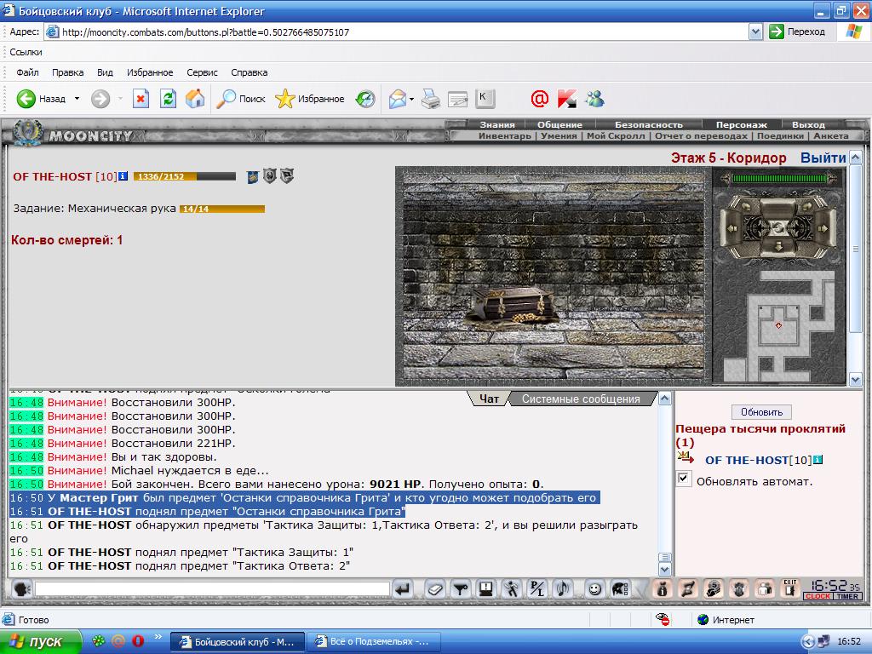Click the pink info figure icon
The image size is (872, 654).
coord(662,589)
